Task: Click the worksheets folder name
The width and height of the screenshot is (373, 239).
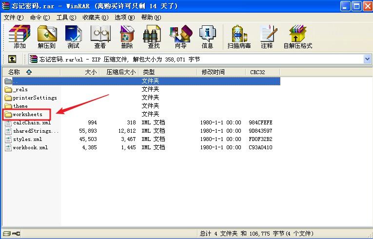Action: (28, 115)
